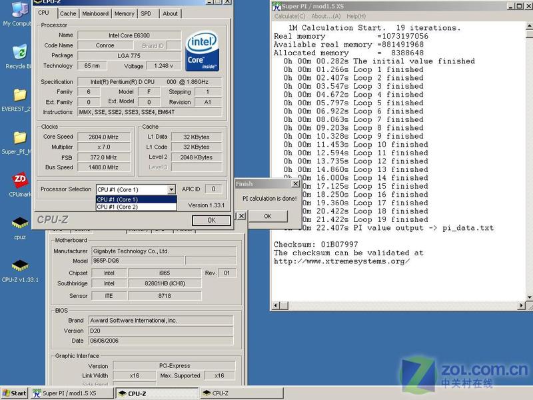This screenshot has height=400, width=533.
Task: Open Calculate menu in Super PI
Action: (290, 16)
